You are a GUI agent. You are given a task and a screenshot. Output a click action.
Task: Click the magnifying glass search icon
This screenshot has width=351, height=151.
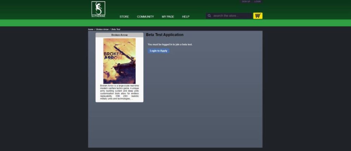(209, 16)
